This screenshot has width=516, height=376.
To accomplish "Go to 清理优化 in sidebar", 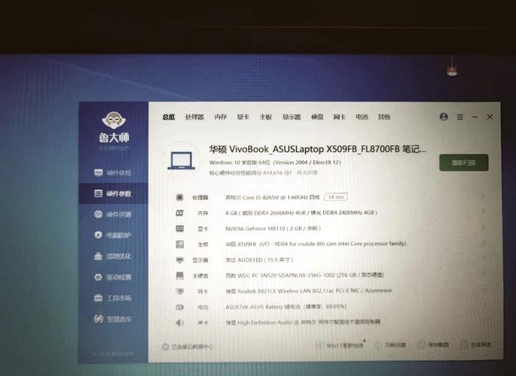I will 113,256.
